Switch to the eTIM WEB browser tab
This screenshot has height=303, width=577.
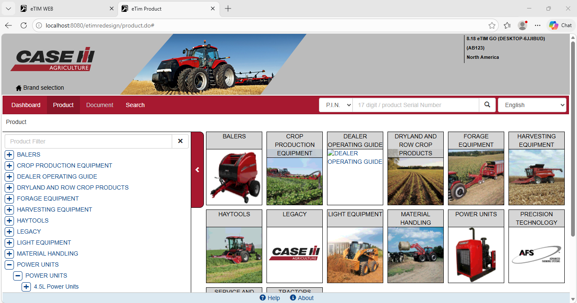point(67,8)
